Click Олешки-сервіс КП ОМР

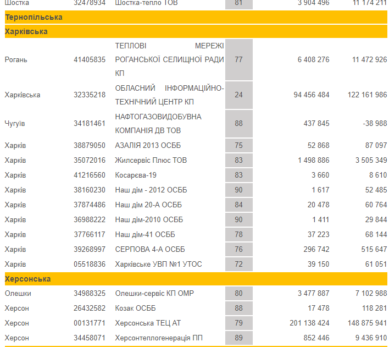coord(154,294)
